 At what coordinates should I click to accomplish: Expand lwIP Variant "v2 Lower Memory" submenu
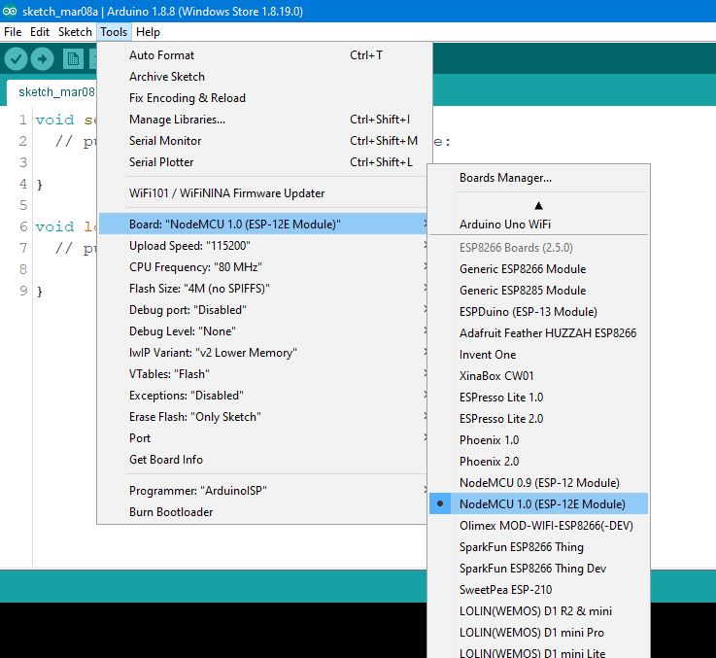pos(263,353)
